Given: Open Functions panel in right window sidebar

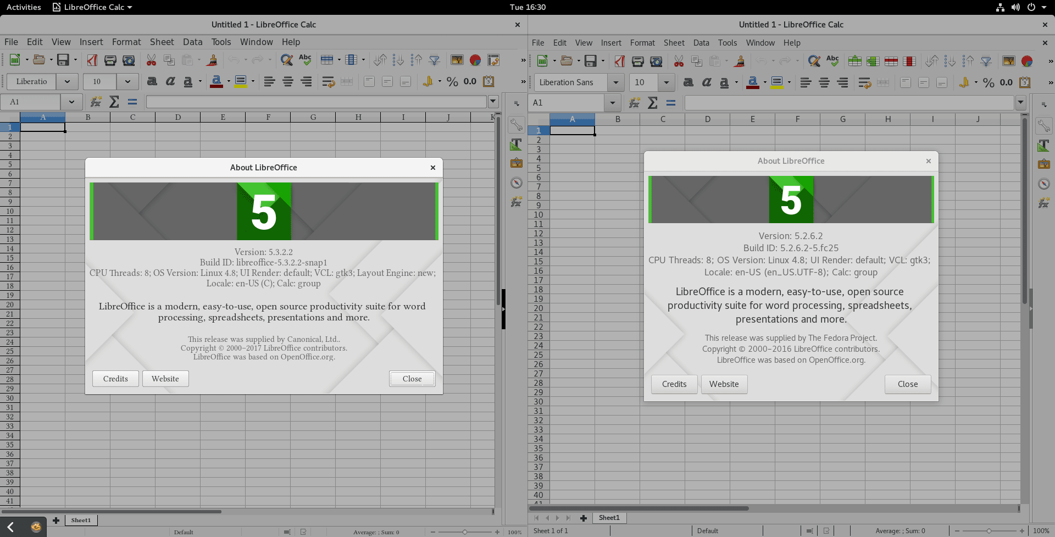Looking at the screenshot, I should click(1043, 203).
